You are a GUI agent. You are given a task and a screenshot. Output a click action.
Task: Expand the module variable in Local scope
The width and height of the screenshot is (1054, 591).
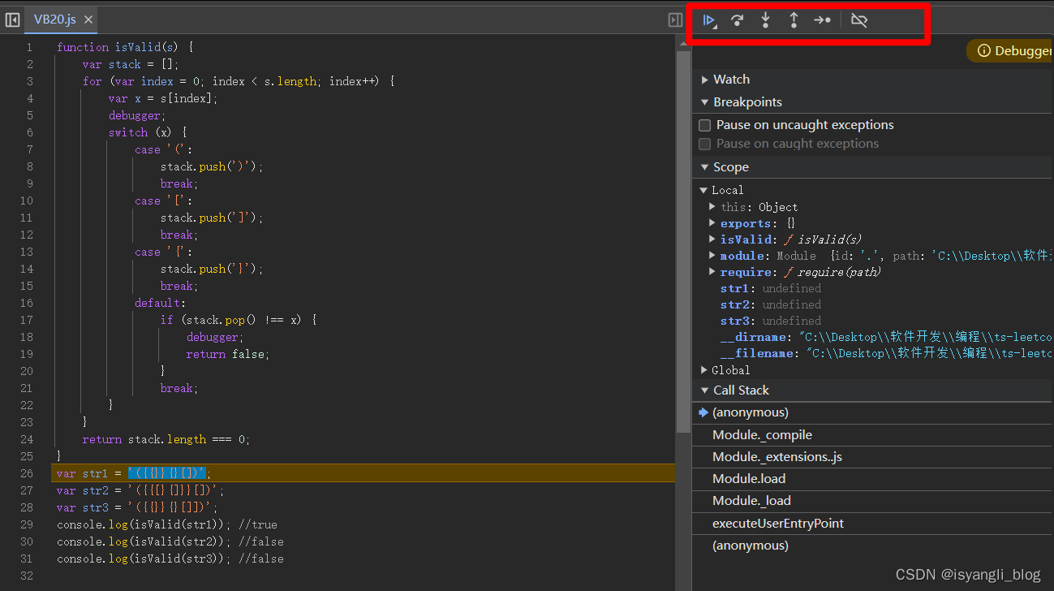(x=712, y=255)
